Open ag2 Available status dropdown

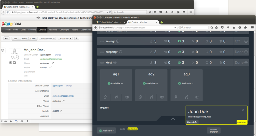[150, 83]
